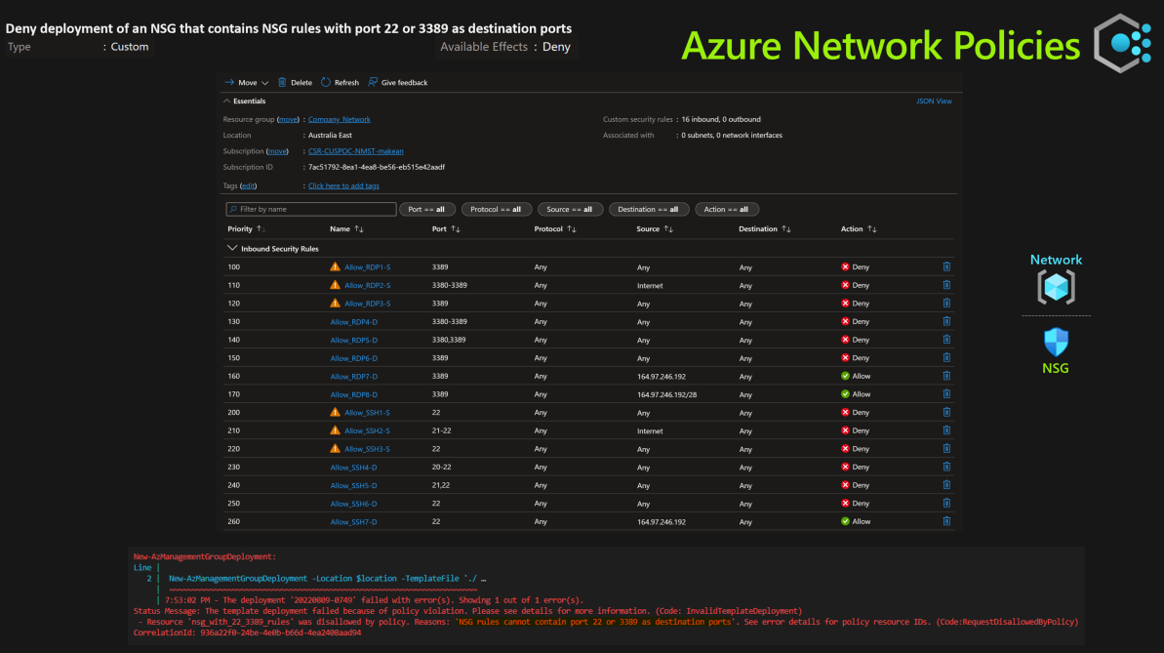This screenshot has width=1164, height=653.
Task: Delete rule Allow_SSH4-D via trash icon
Action: pos(946,467)
